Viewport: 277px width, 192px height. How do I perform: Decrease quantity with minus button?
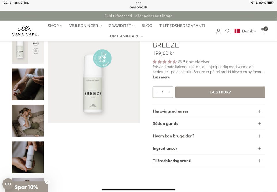[x=156, y=92]
